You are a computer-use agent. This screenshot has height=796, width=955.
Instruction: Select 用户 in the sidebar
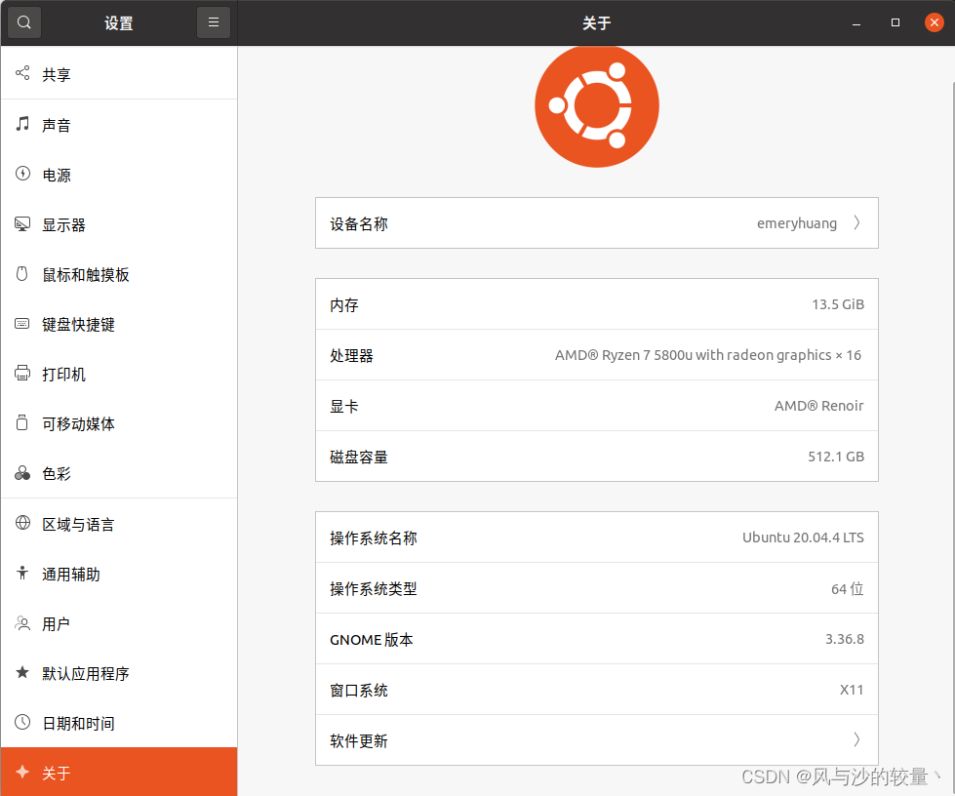(119, 623)
